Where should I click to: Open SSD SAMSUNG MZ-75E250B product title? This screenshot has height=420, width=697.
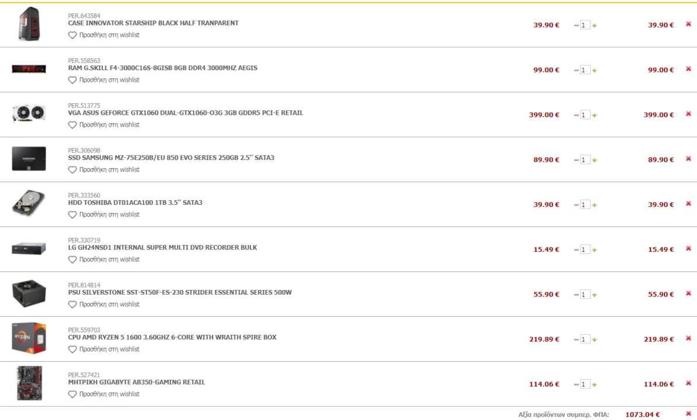[171, 157]
